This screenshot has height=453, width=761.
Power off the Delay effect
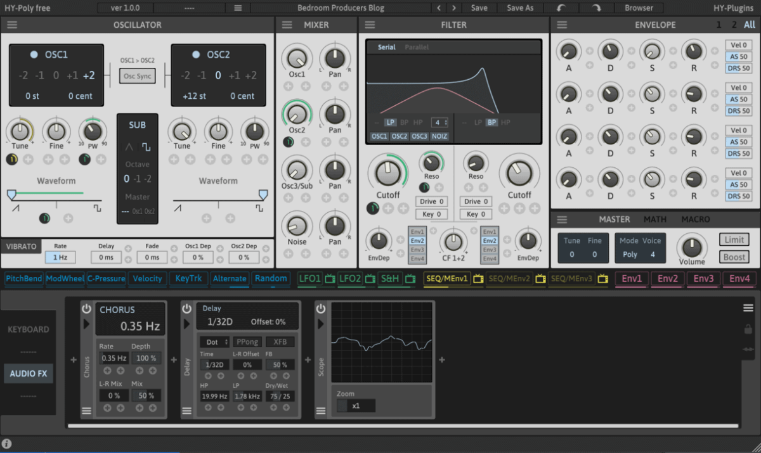pyautogui.click(x=186, y=309)
